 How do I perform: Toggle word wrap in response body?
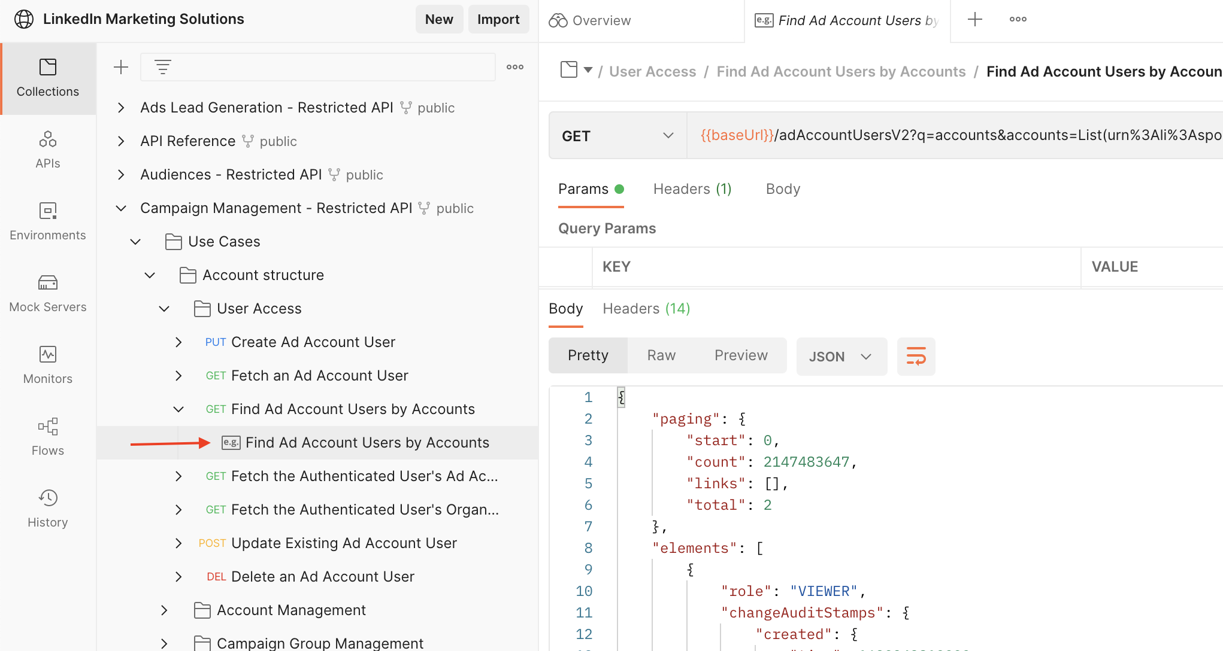[916, 357]
